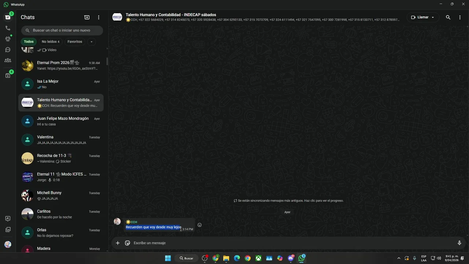Open the Carlitos chat
The image size is (469, 264).
coord(61,214)
